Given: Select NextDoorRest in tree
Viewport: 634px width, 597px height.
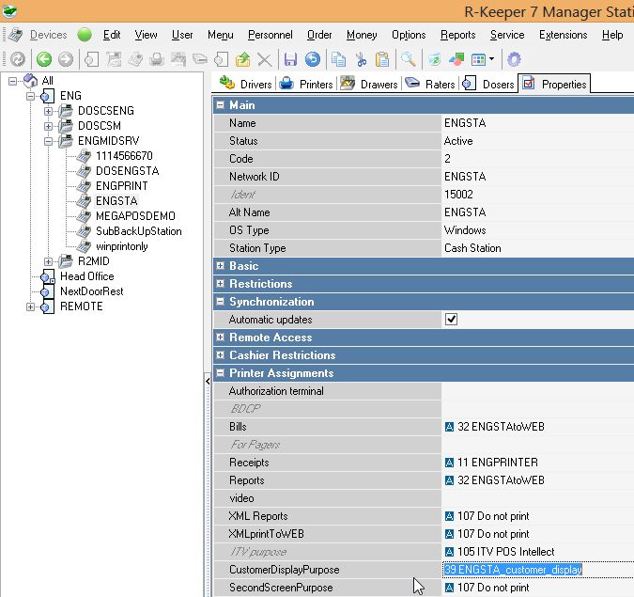Looking at the screenshot, I should click(x=92, y=291).
